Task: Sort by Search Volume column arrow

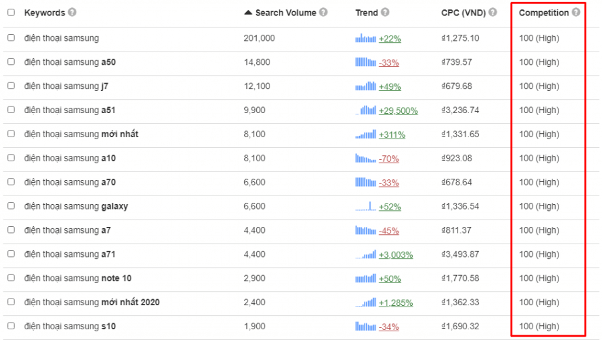Action: tap(248, 13)
